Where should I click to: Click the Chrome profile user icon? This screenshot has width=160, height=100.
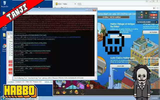coord(147,1)
